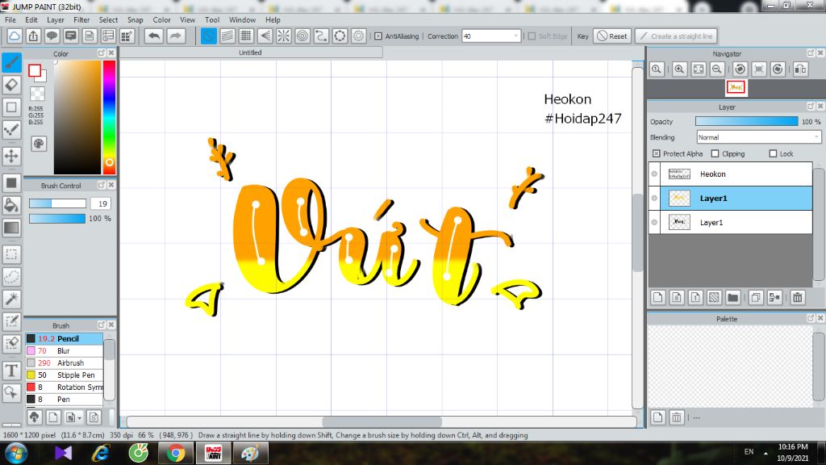Fit canvas to window in Navigator
The image size is (826, 465).
699,69
